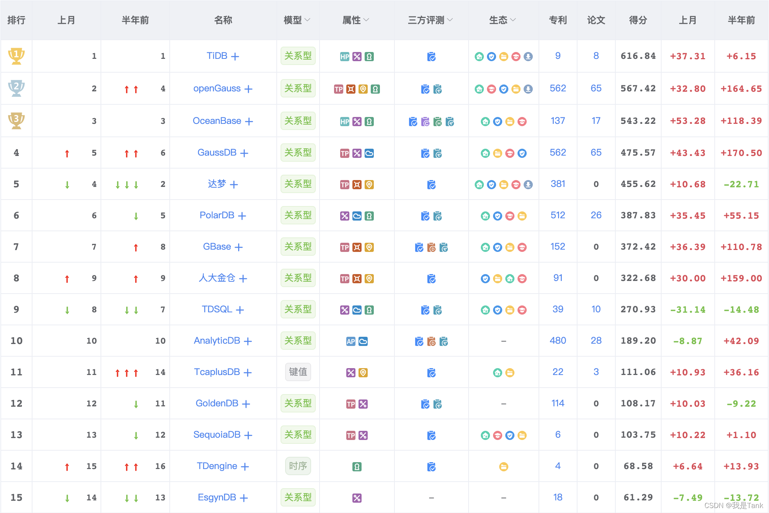Image resolution: width=769 pixels, height=513 pixels.
Task: Click the 专利 column header
Action: coord(558,20)
